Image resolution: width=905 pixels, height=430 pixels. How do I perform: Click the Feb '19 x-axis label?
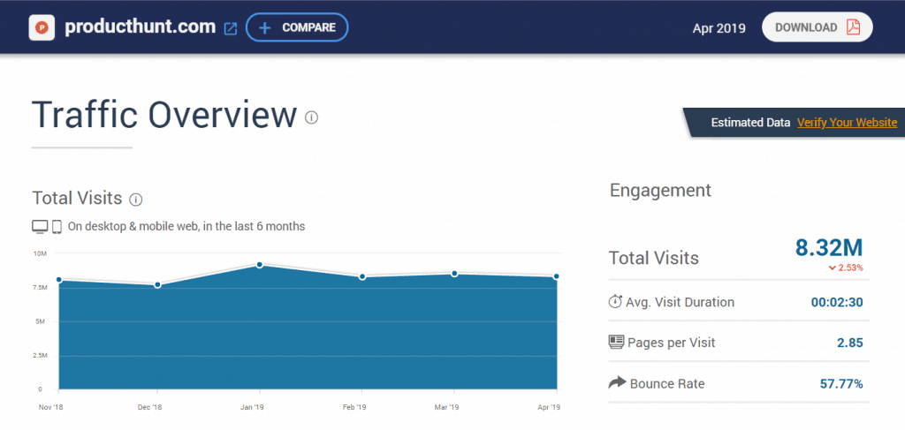coord(354,407)
